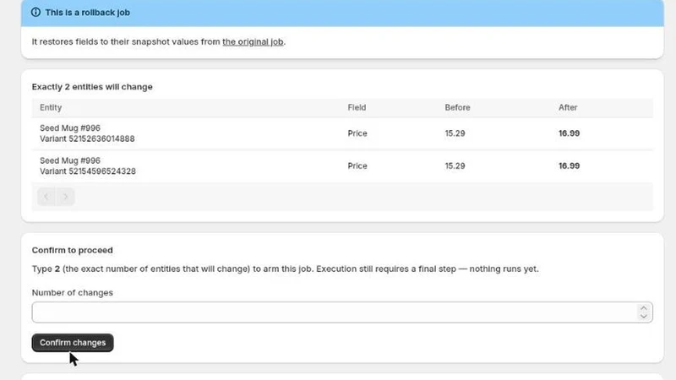Click the Before column header
Viewport: 676px width, 380px height.
457,107
